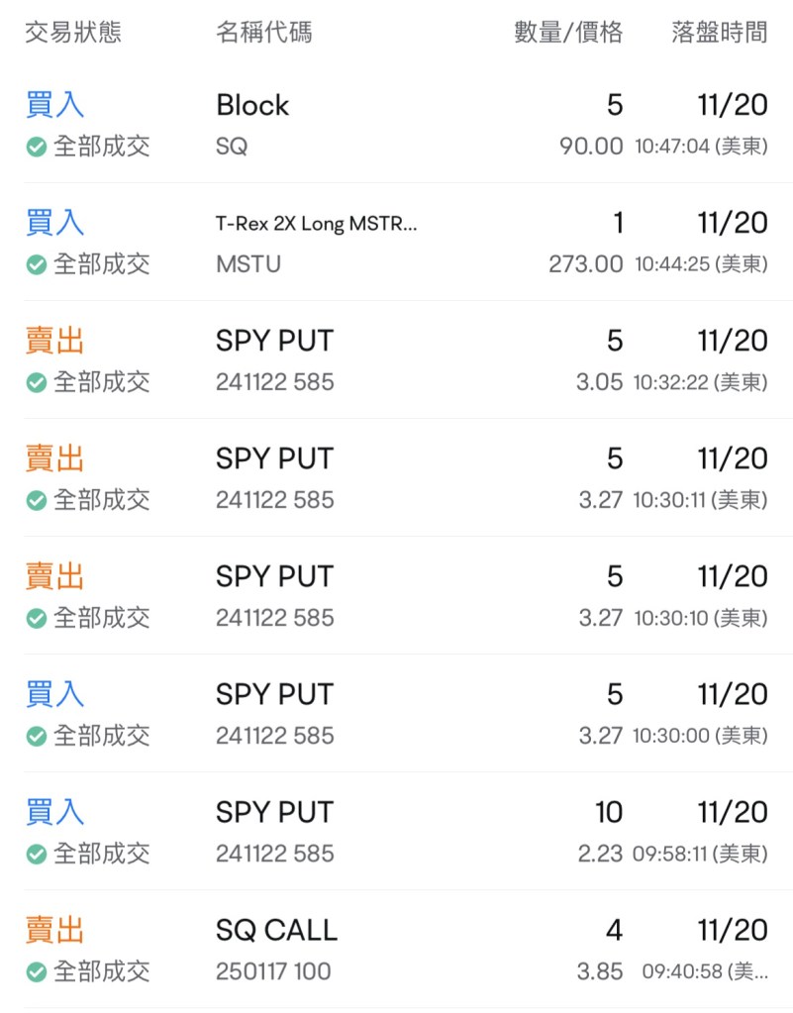
Task: Open the SQ CALL option order
Action: 276,931
